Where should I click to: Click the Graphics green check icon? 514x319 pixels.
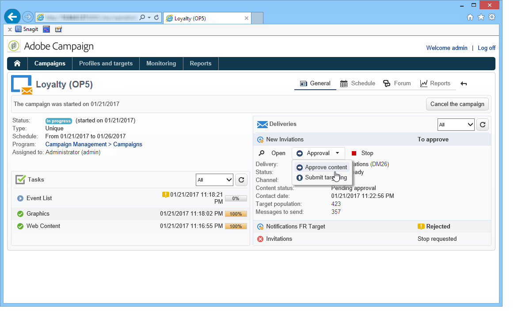tap(20, 214)
